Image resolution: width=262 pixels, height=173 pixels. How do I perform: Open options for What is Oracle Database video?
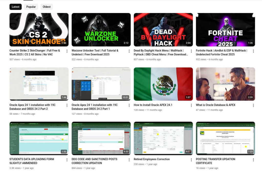[x=254, y=105]
